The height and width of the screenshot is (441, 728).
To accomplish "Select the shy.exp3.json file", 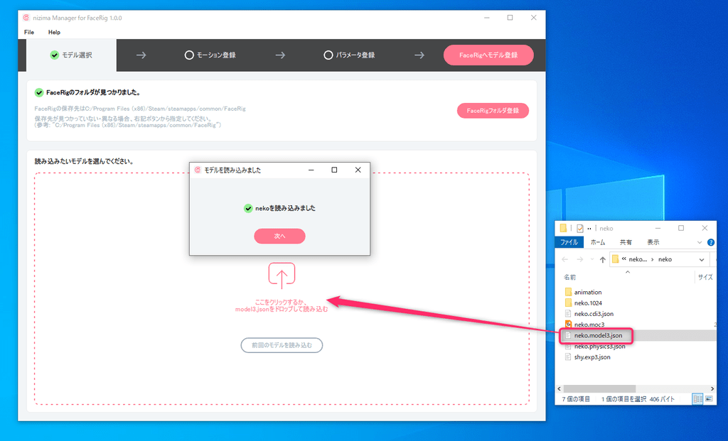I will [591, 357].
